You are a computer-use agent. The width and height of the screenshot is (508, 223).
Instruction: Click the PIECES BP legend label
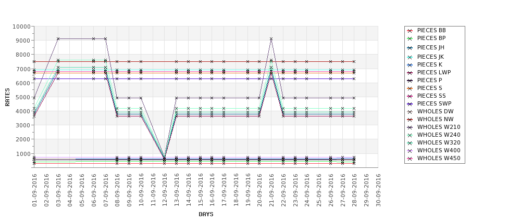[431, 38]
